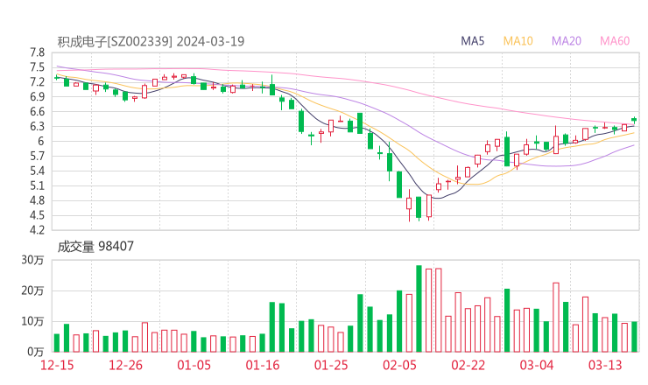Click the last green volume bar on the right

click(634, 337)
